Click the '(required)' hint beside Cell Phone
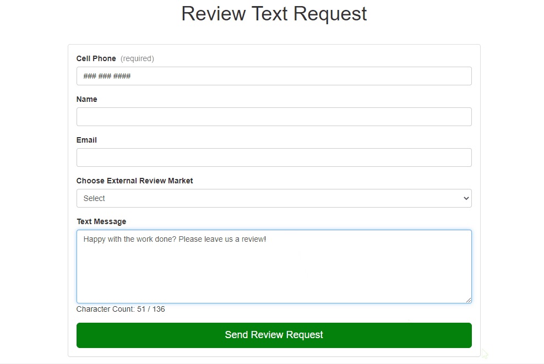 [137, 58]
